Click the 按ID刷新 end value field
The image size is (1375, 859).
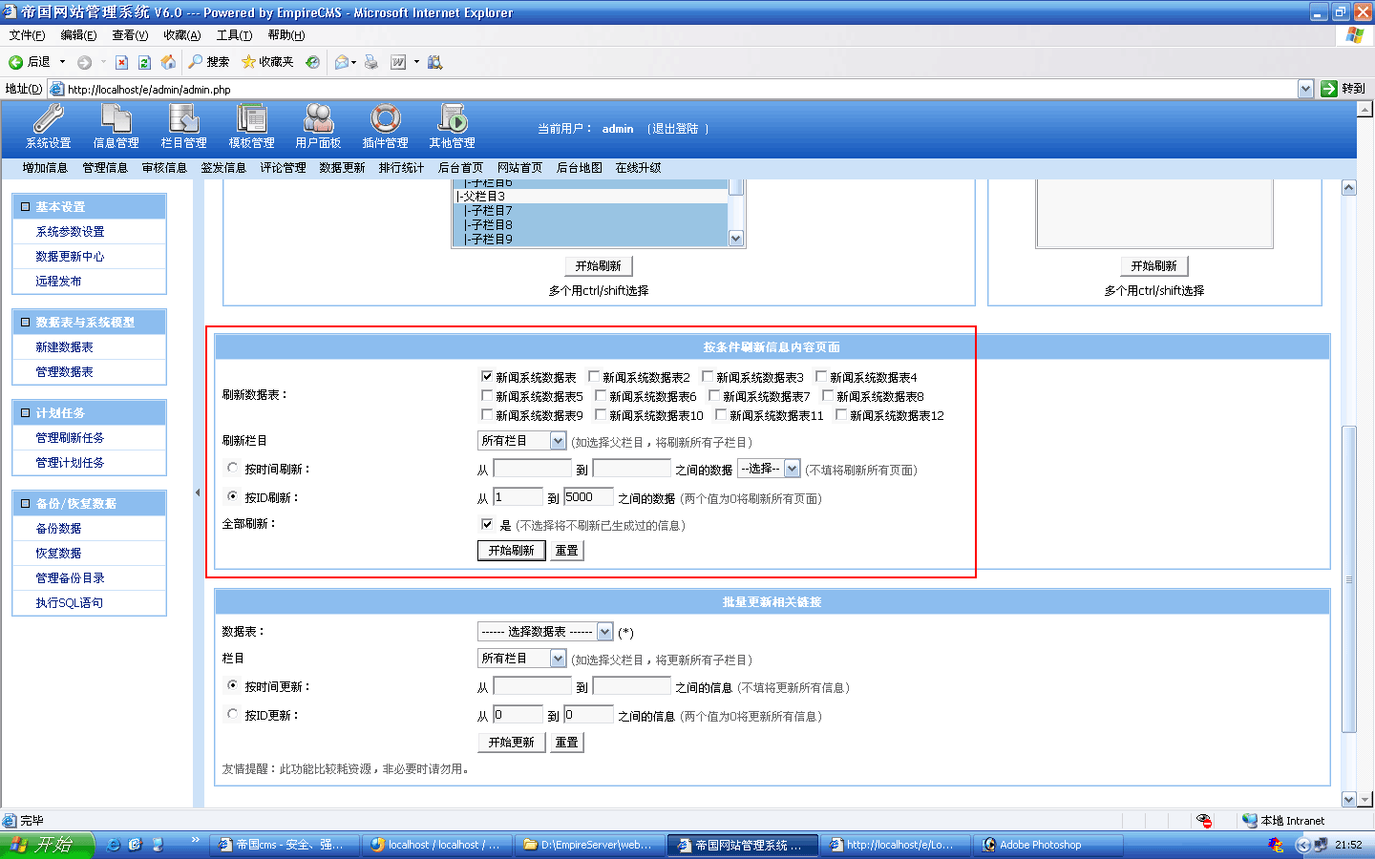tap(587, 497)
